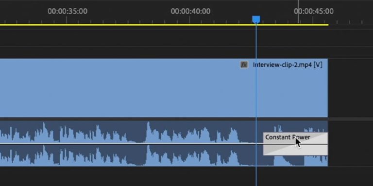
Task: Jump to 00:00:40:00 on the time ruler
Action: (190, 11)
